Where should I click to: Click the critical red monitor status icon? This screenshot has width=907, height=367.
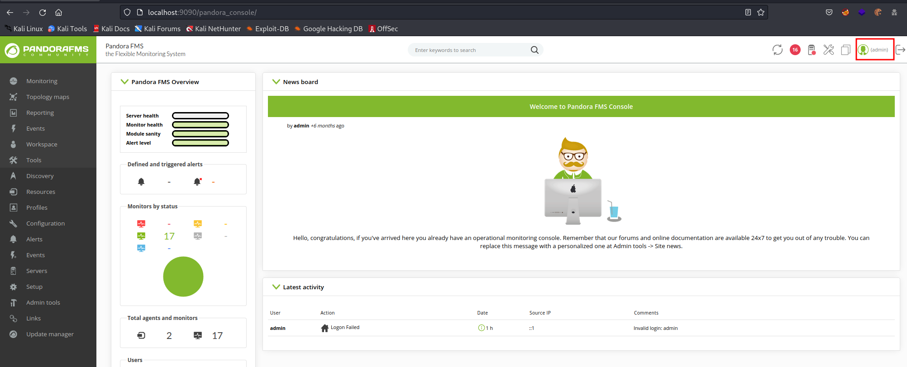141,224
